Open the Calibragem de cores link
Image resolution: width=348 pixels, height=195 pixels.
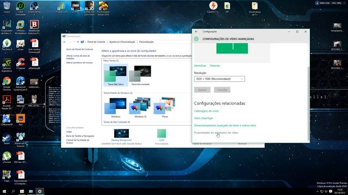206,111
